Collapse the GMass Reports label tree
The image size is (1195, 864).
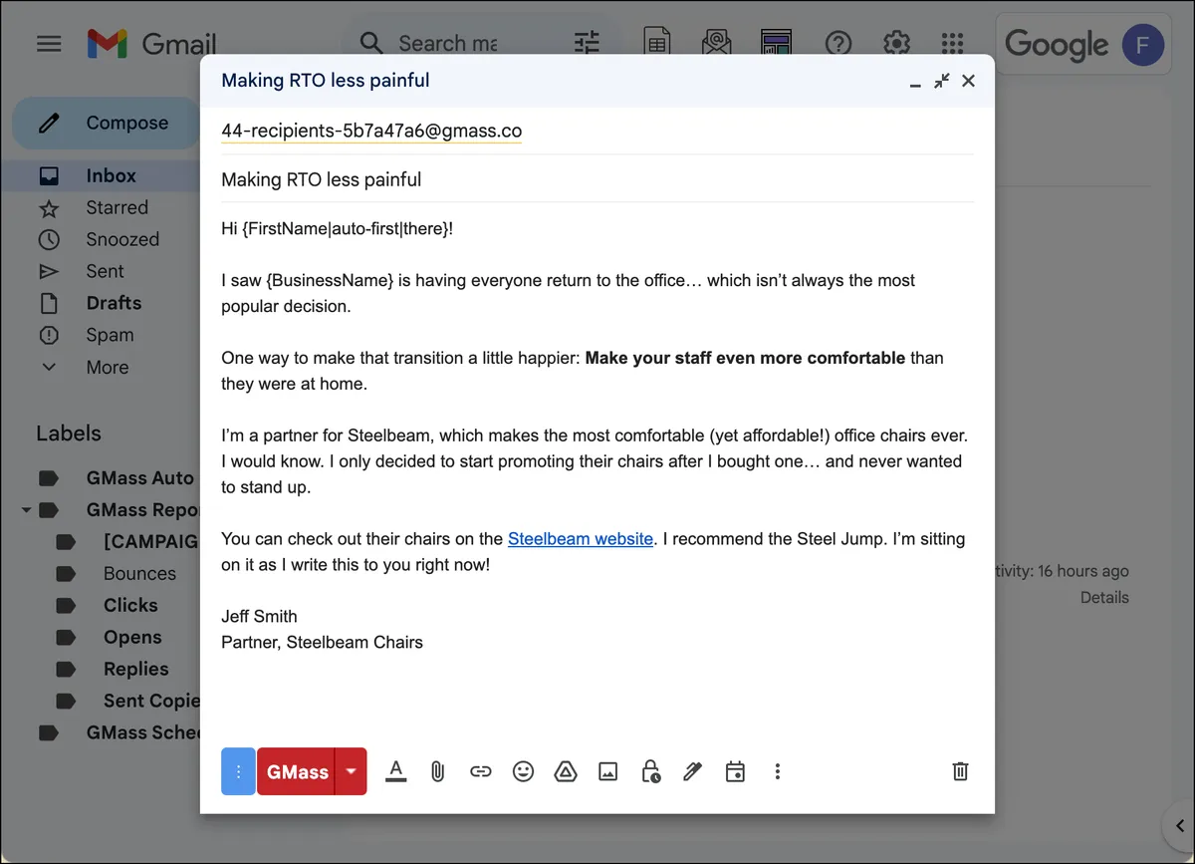(x=27, y=510)
